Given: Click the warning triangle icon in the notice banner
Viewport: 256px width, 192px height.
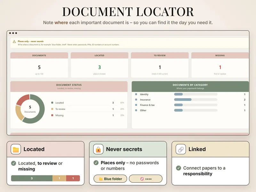Looking at the screenshot, I should click(x=14, y=42).
